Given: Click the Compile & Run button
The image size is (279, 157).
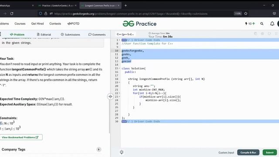Looking at the screenshot, I should 248,153.
